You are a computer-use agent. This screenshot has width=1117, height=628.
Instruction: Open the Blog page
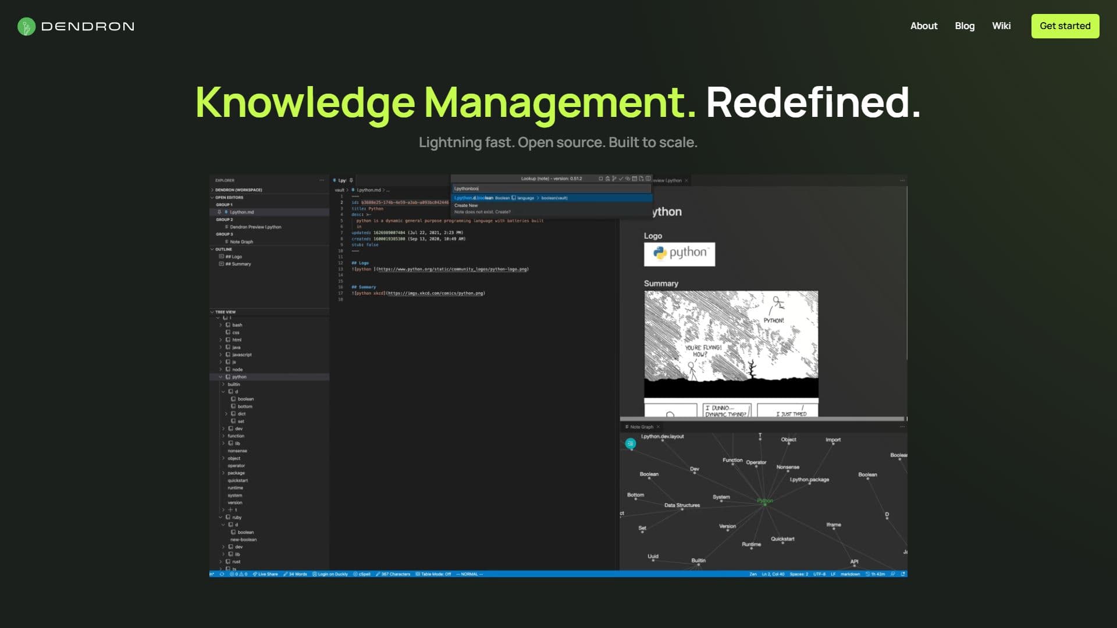point(965,26)
